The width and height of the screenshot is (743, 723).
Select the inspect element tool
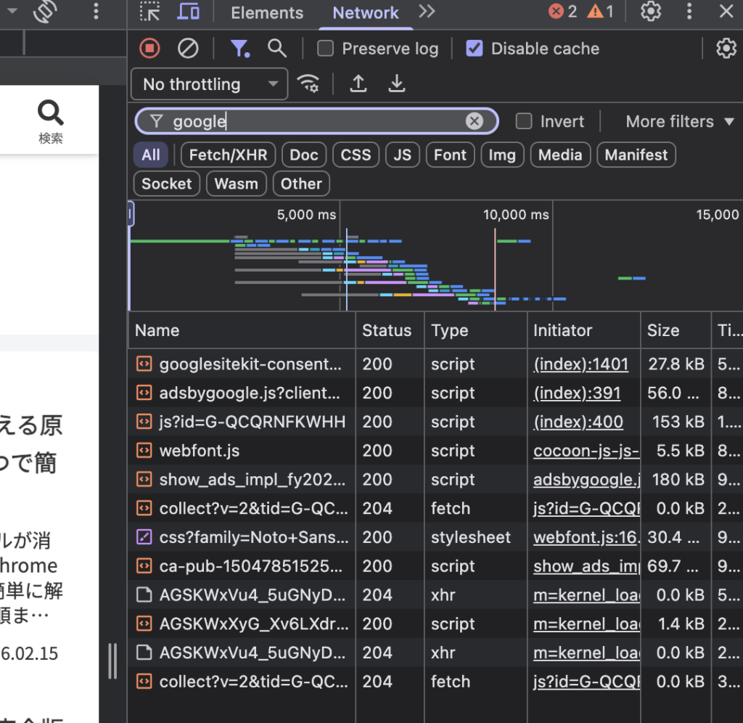pyautogui.click(x=150, y=12)
